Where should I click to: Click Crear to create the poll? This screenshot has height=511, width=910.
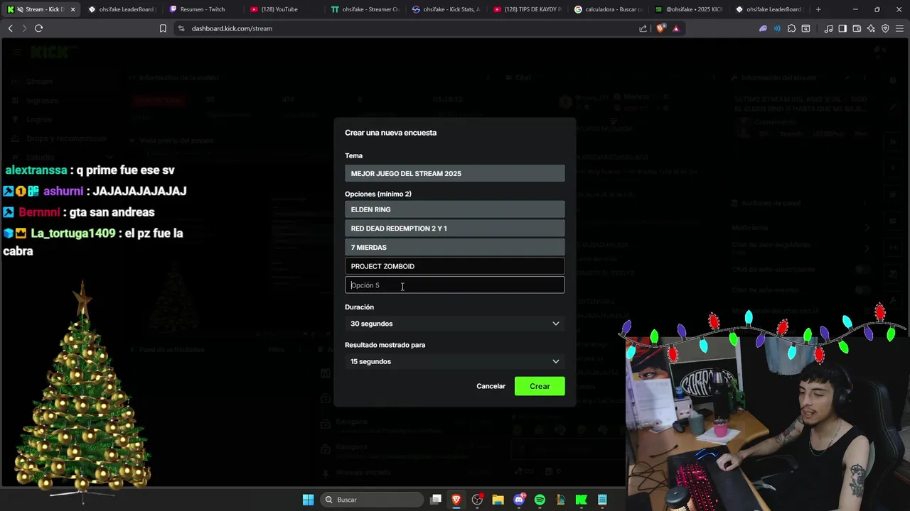coord(540,386)
